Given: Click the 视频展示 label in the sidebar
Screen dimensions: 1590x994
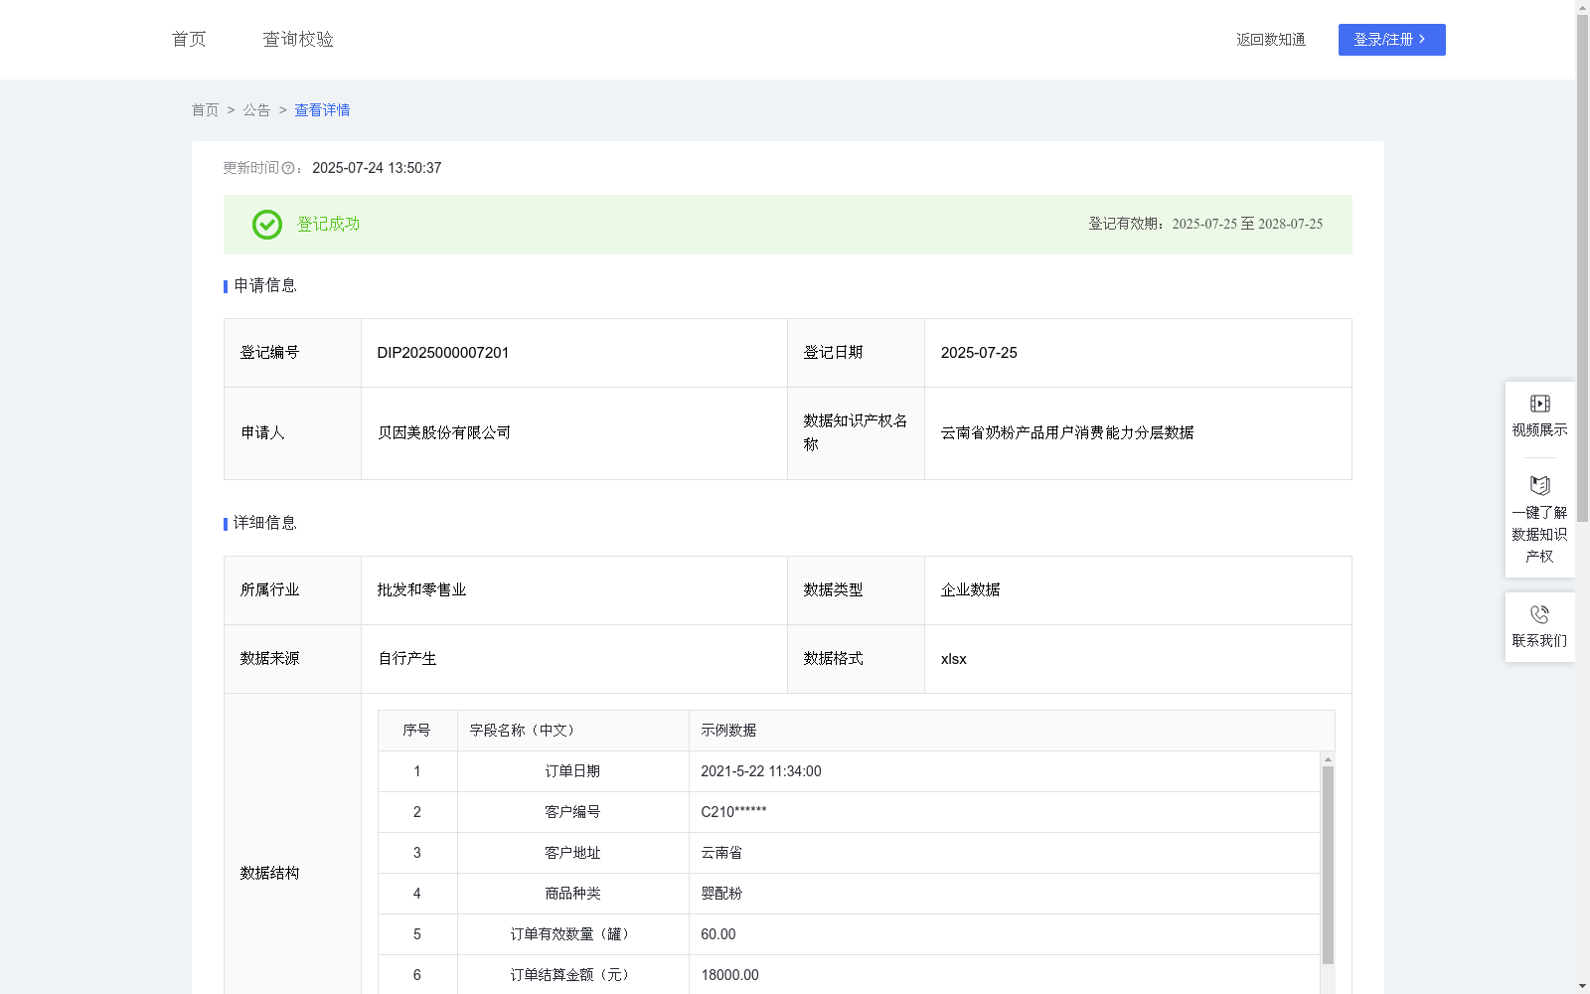Looking at the screenshot, I should (1539, 429).
